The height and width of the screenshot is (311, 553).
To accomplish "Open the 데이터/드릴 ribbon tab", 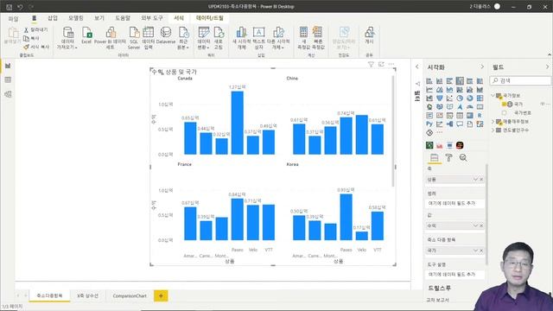I will click(x=210, y=18).
